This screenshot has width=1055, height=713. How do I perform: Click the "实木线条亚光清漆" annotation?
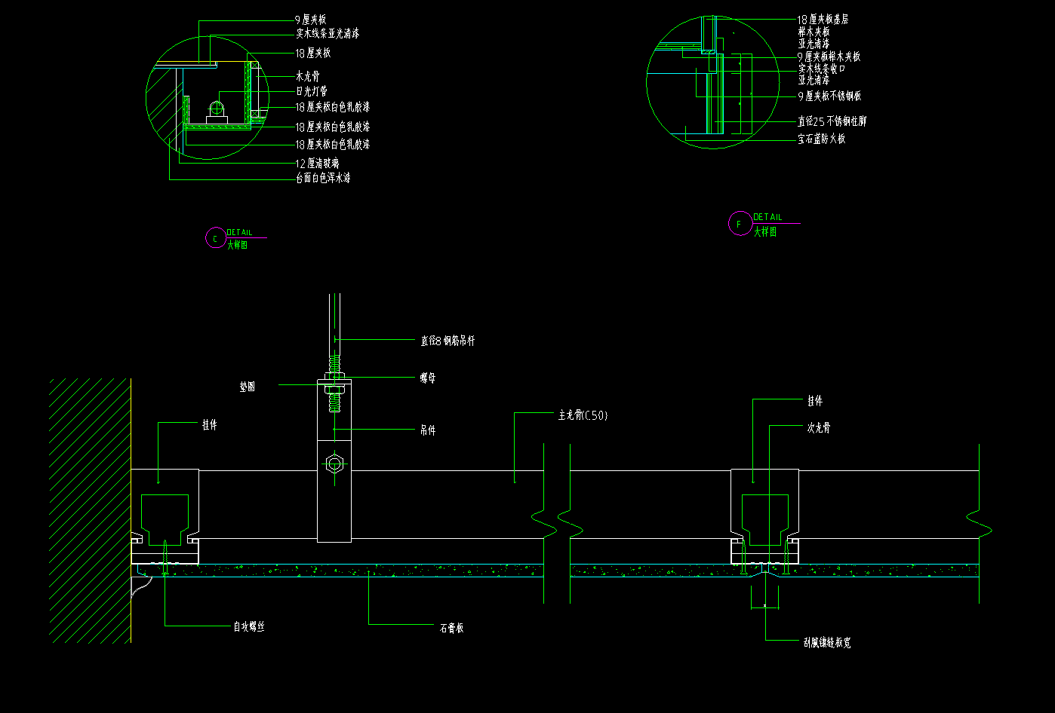pyautogui.click(x=328, y=34)
